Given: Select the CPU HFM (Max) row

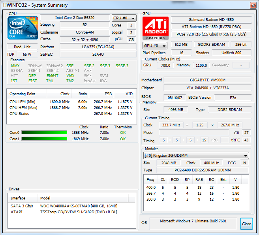Looking at the screenshot, I should coord(71,107).
